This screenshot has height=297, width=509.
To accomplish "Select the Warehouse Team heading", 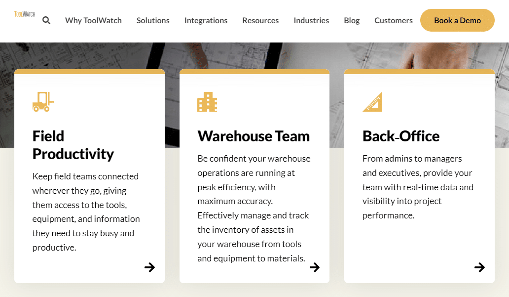I will (x=254, y=136).
